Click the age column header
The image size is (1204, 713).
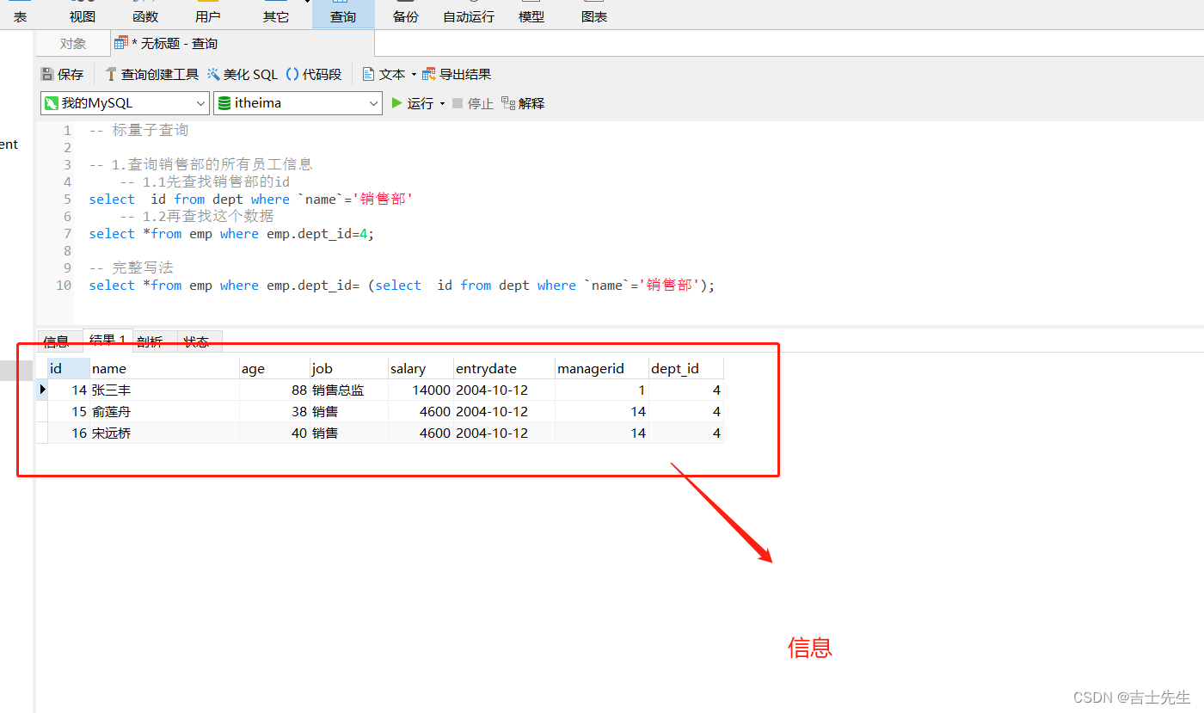(x=274, y=368)
